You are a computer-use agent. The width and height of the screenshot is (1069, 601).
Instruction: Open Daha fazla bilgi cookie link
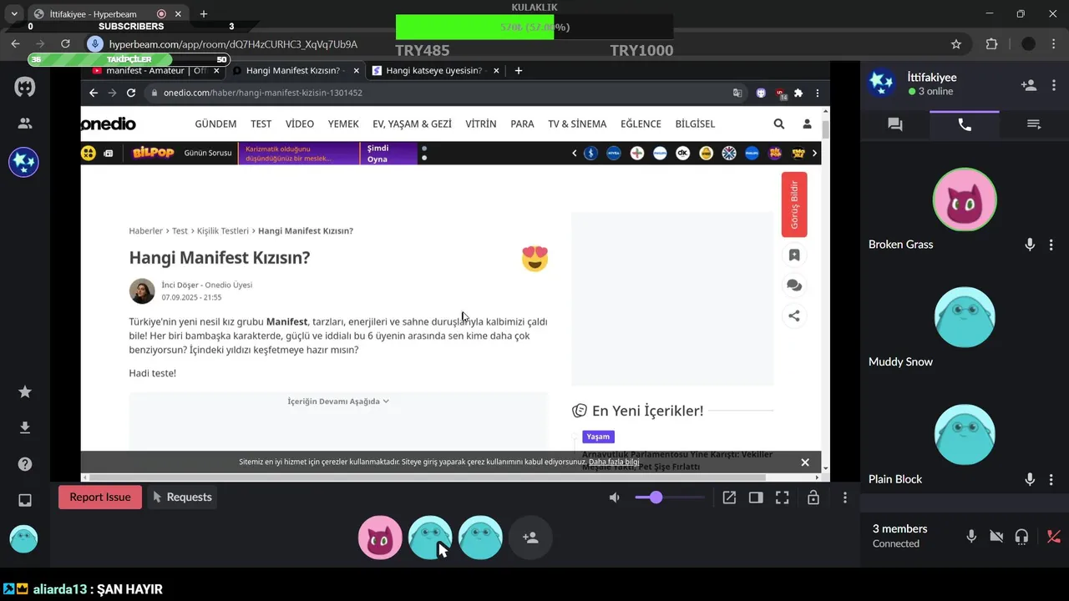(614, 462)
